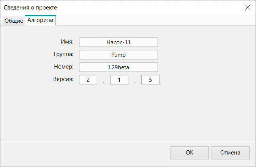Click the Номер field showing 1.29beta
The width and height of the screenshot is (256, 167).
click(x=118, y=67)
